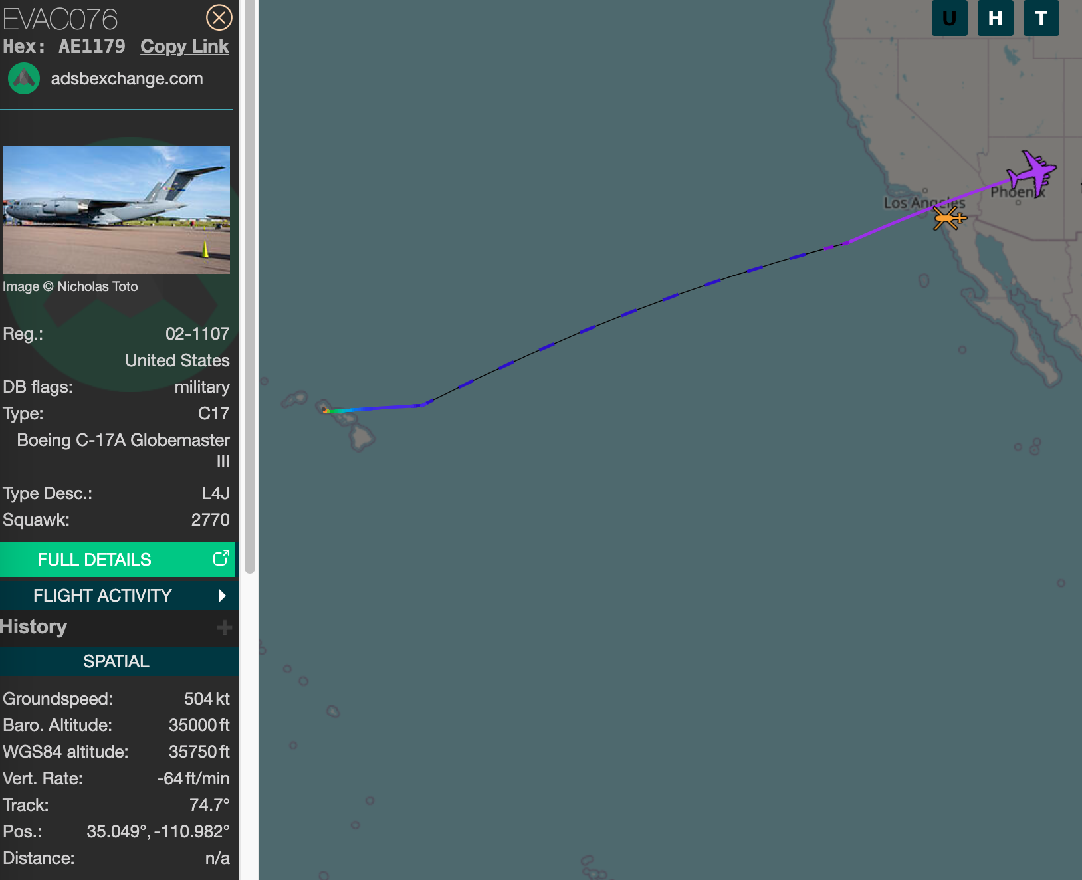Select the purple C-17 aircraft icon near Phoenix
Viewport: 1082px width, 880px height.
pyautogui.click(x=1031, y=173)
